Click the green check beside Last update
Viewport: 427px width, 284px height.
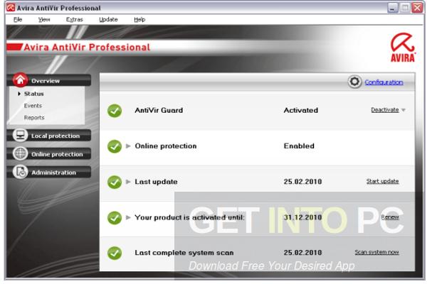[x=114, y=182]
